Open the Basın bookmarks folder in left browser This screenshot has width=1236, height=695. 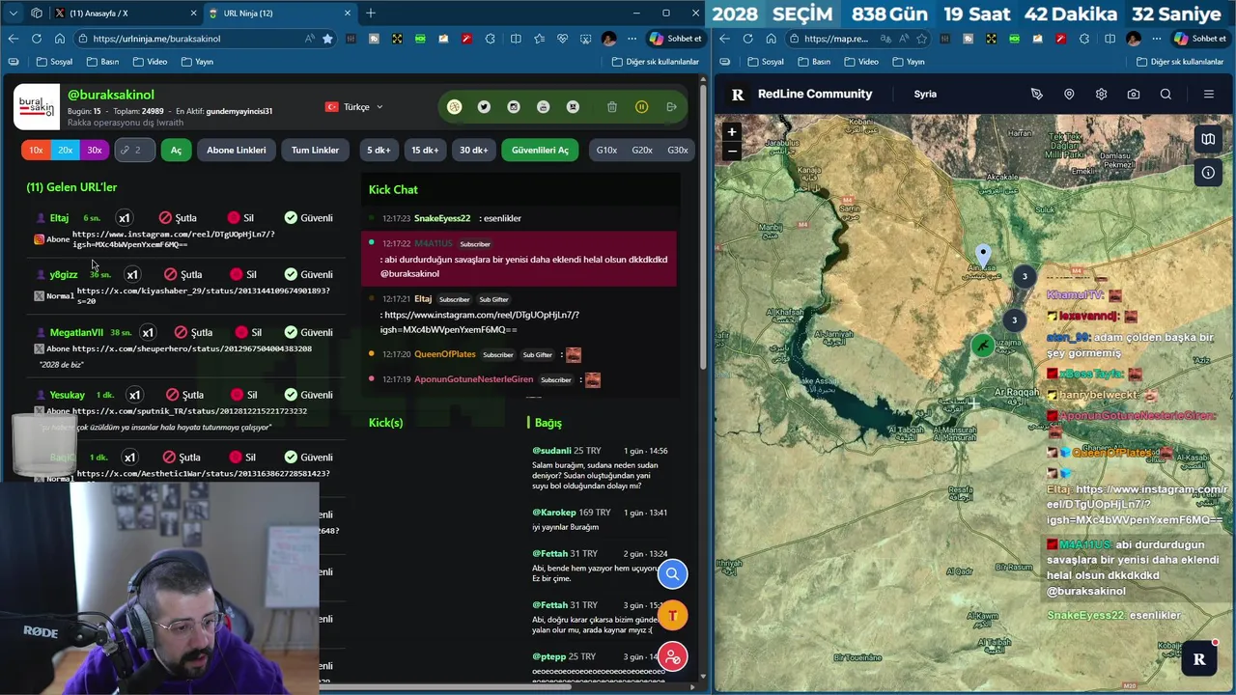pos(102,62)
